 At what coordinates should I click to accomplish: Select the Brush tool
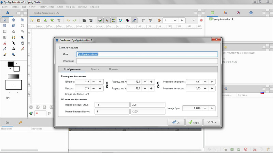tap(5, 55)
